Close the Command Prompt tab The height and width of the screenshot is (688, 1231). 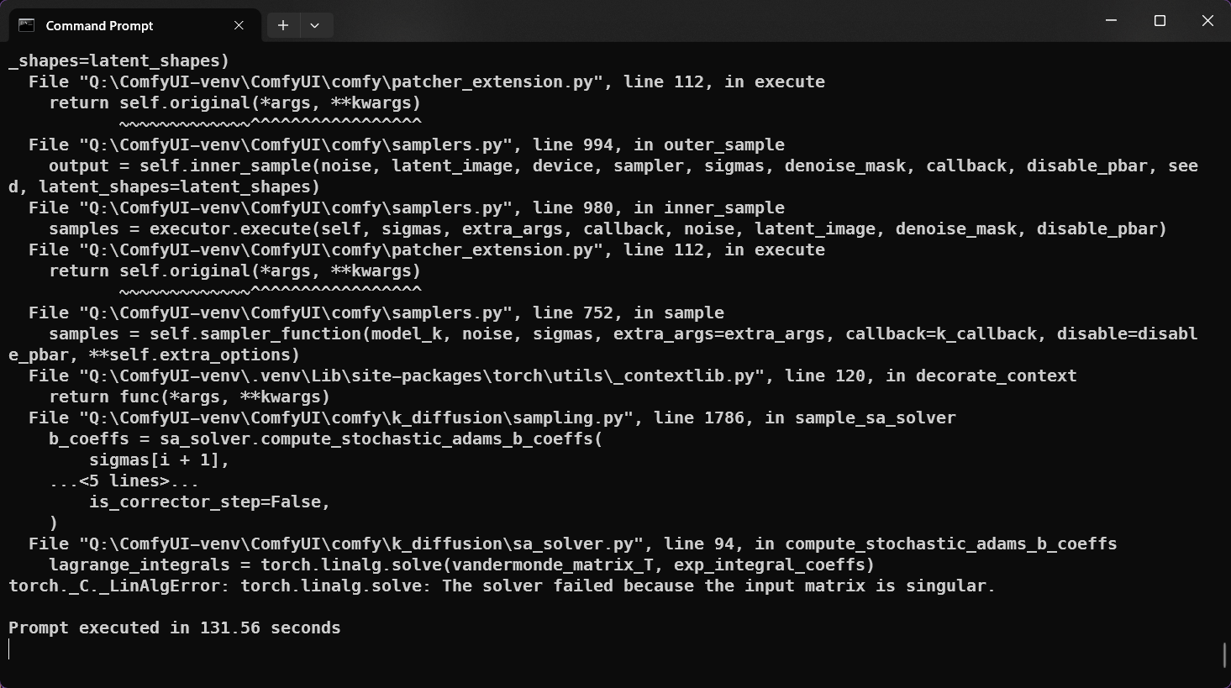click(239, 25)
